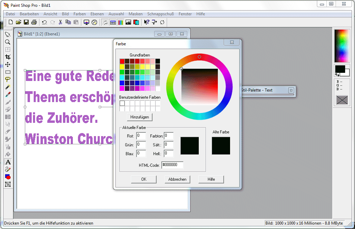Pick the Dropper tool
355x229 pixels.
tap(8, 94)
